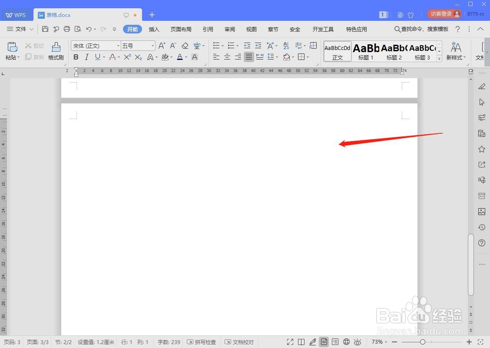Open the font size dropdown 五号
The image size is (490, 348).
point(152,46)
